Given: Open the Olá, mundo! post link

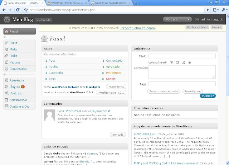Looking at the screenshot, I should tap(99, 111).
